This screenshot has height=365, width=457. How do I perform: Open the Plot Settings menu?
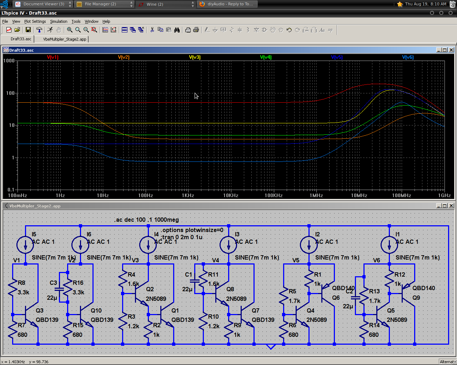tap(35, 21)
